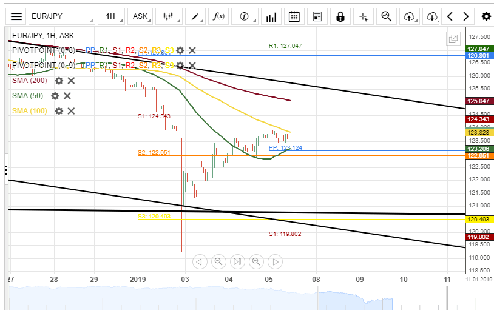Click the bar chart volume icon
Screen dimensions: 494x316
[271, 16]
